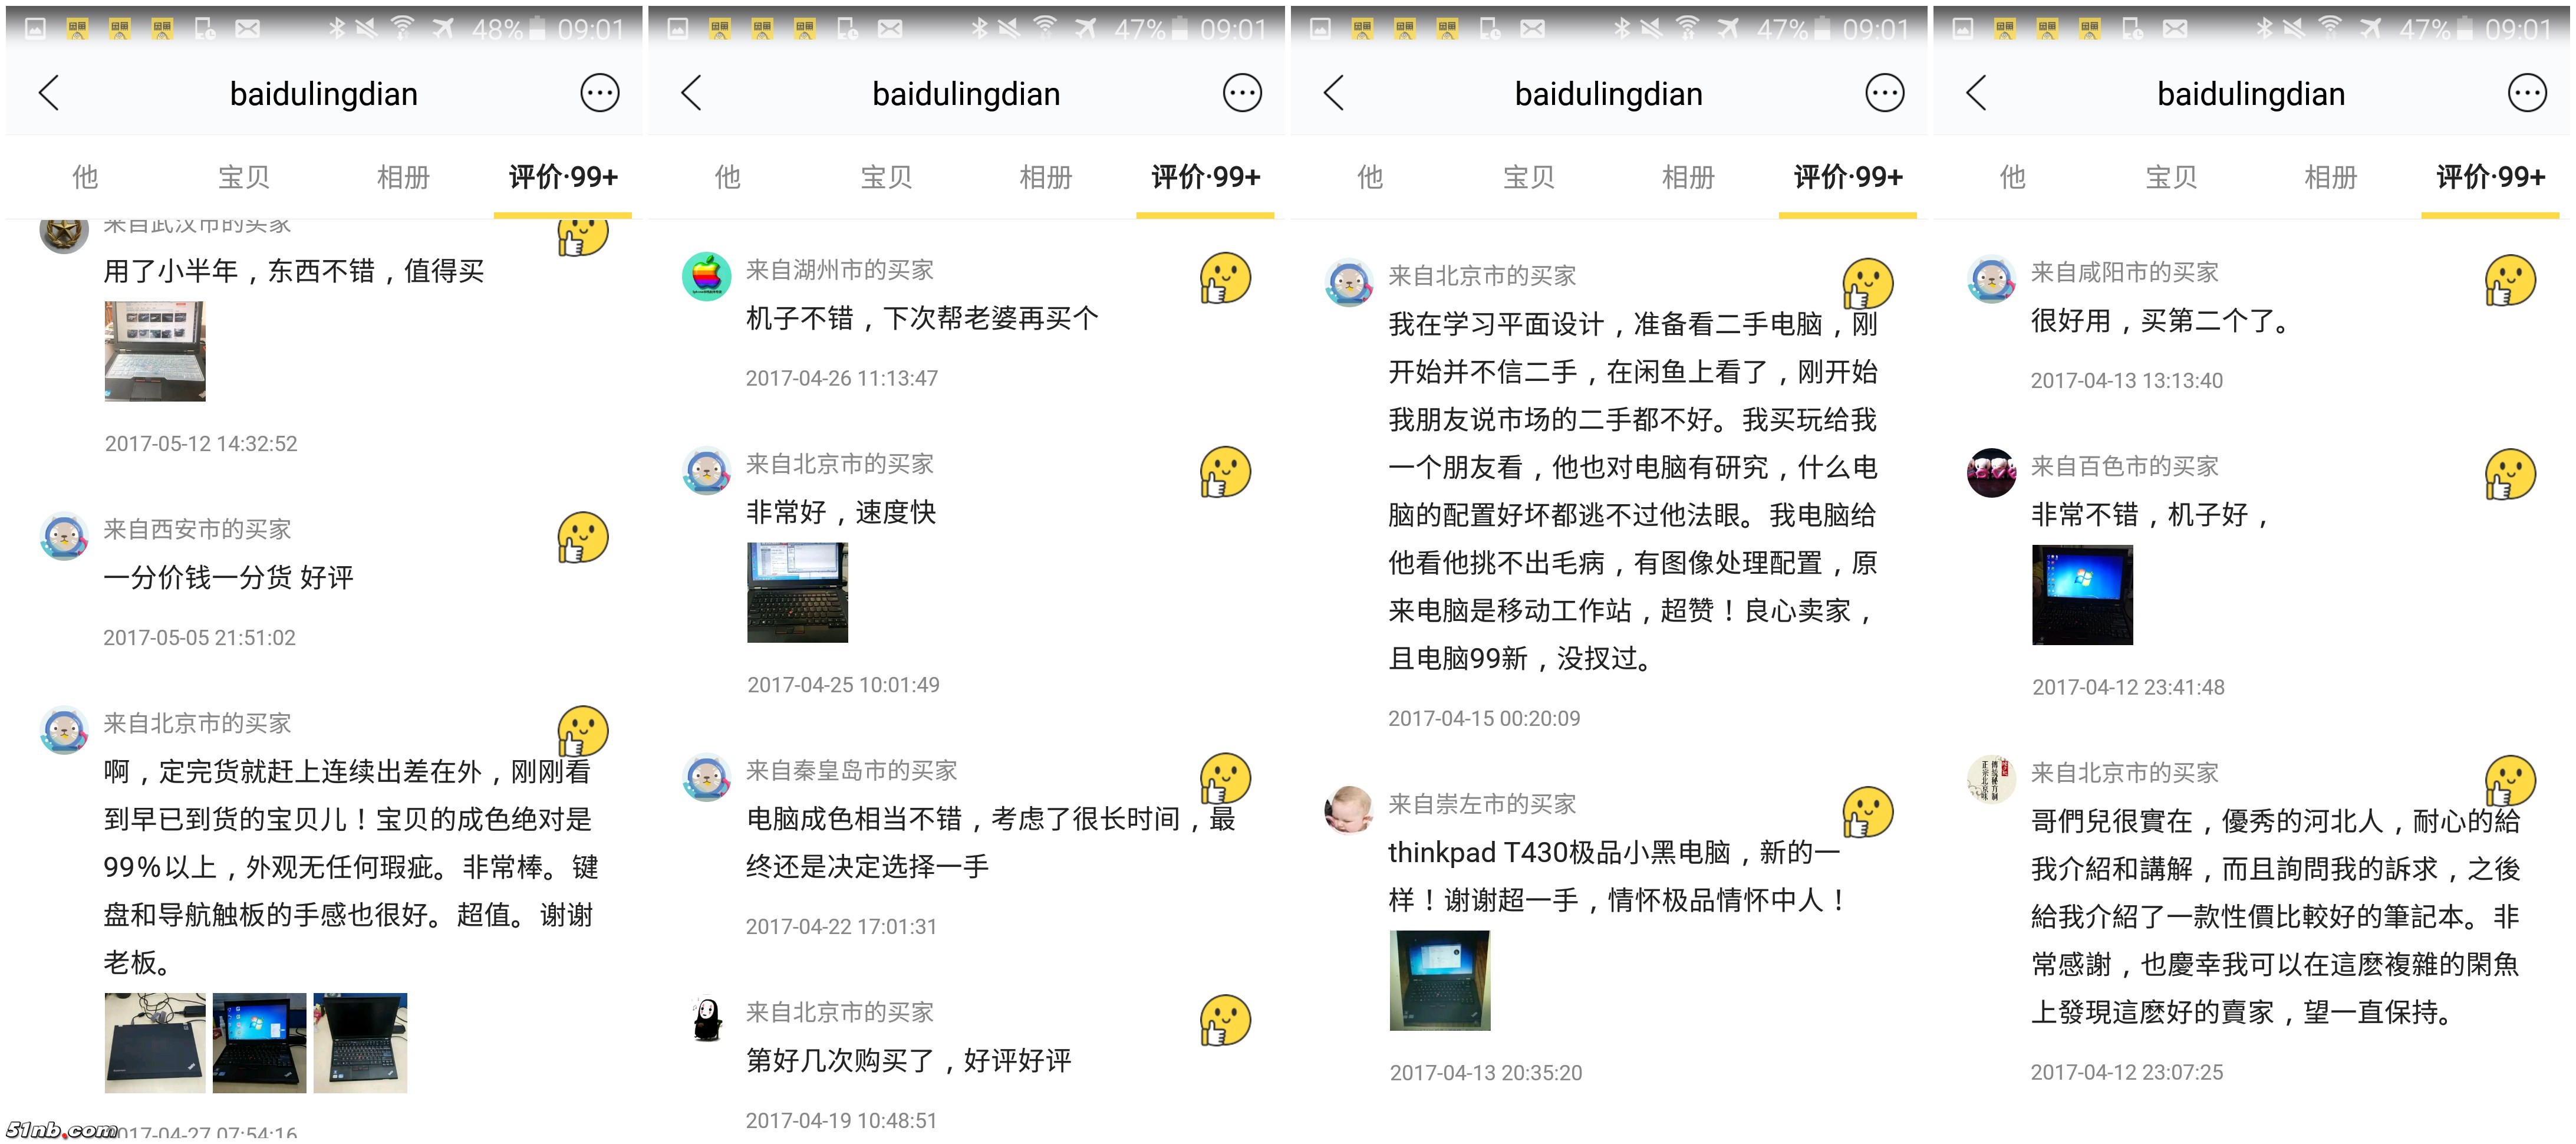
Task: Tap baidulingdian title in third screen
Action: click(1608, 94)
